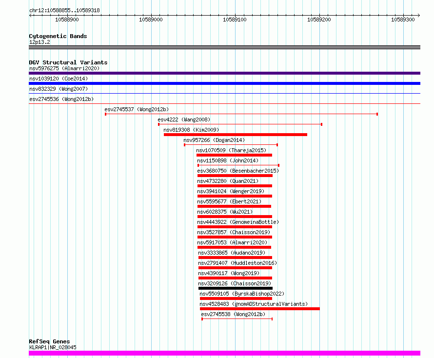Click the red nsv819308 variant bar
Image resolution: width=434 pixels, height=358 pixels.
pos(236,135)
